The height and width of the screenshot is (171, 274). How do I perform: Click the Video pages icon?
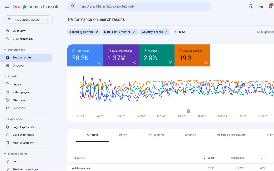click(x=8, y=92)
